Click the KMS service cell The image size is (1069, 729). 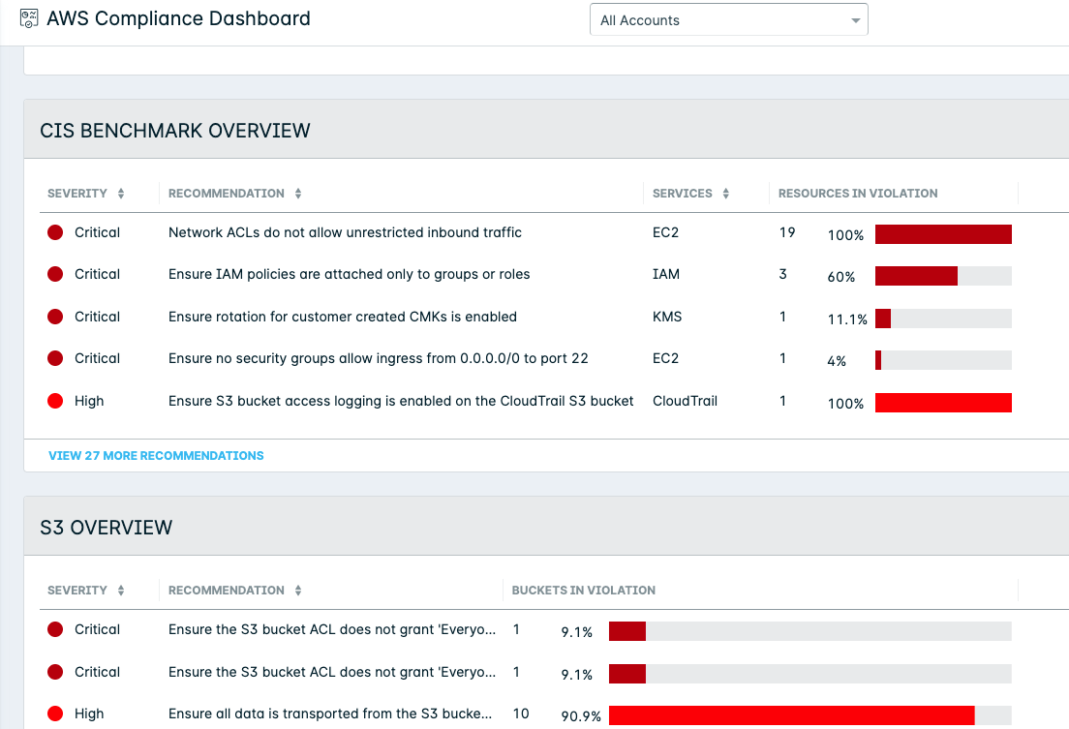pyautogui.click(x=667, y=317)
